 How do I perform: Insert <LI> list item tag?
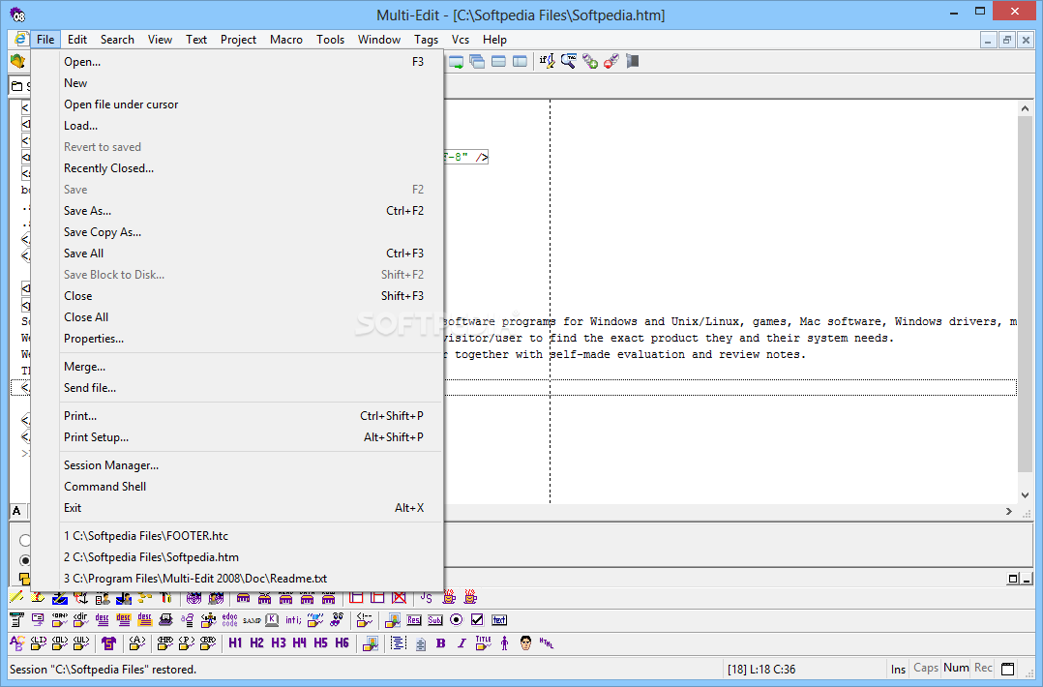pos(39,643)
